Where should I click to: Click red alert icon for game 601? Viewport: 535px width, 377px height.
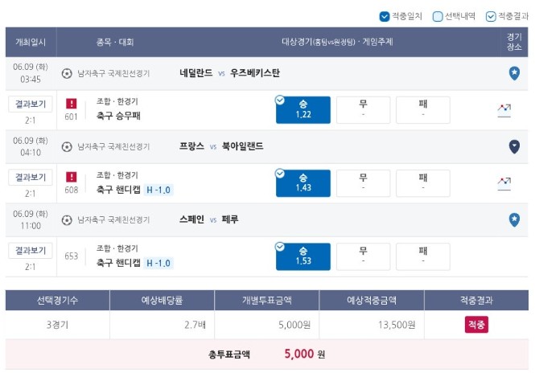pos(72,103)
